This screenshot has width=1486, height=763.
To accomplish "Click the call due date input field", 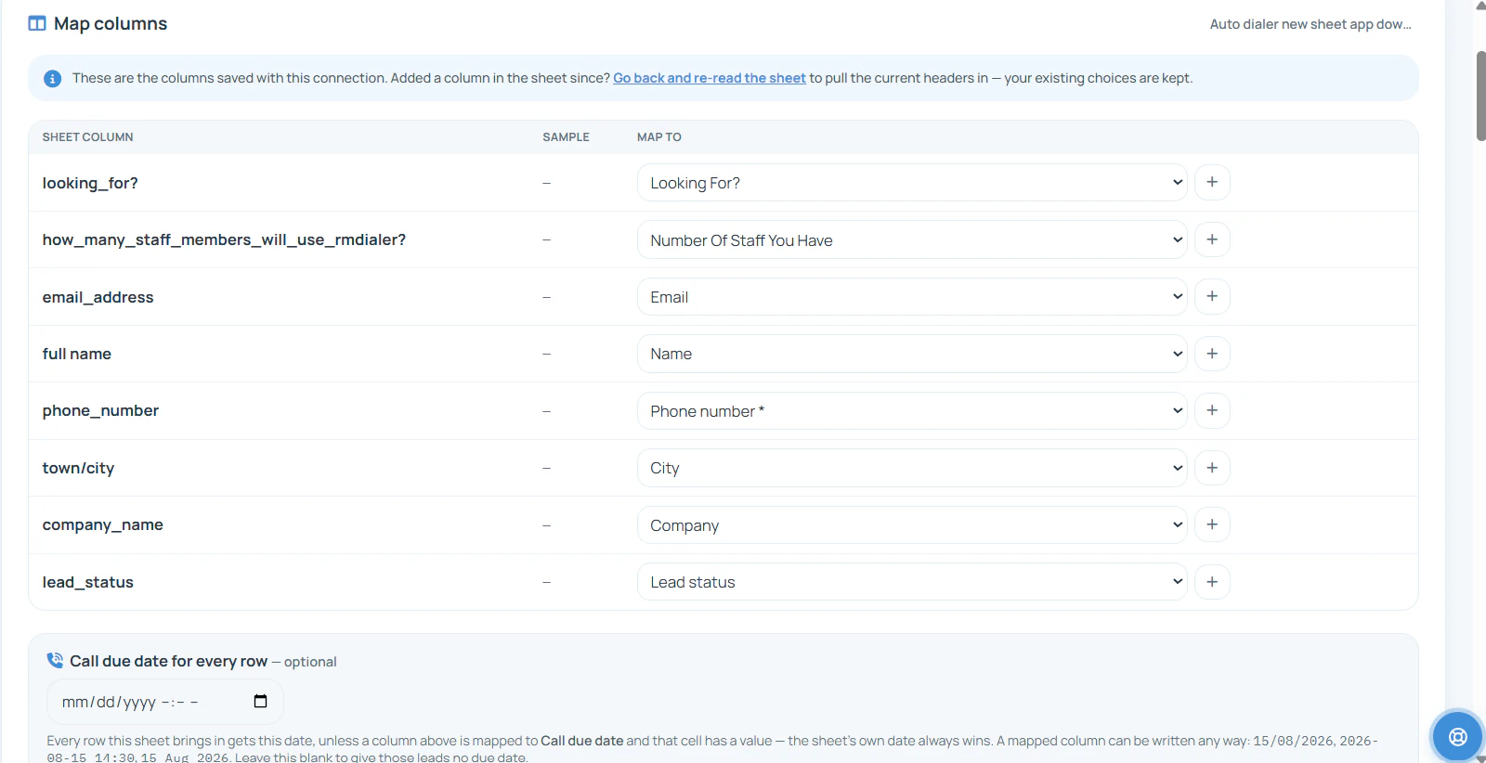I will [x=165, y=702].
